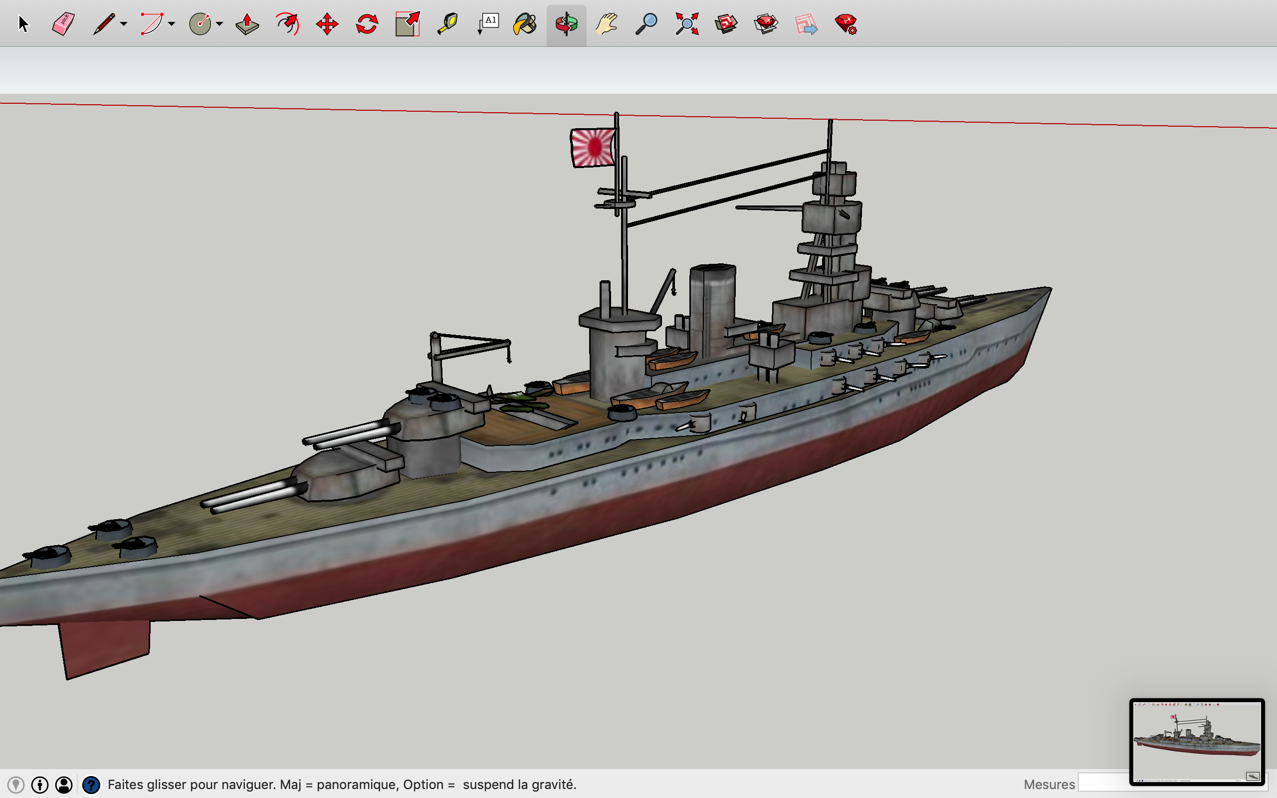1277x798 pixels.
Task: Open the Line tool dropdown arrow
Action: 124,24
